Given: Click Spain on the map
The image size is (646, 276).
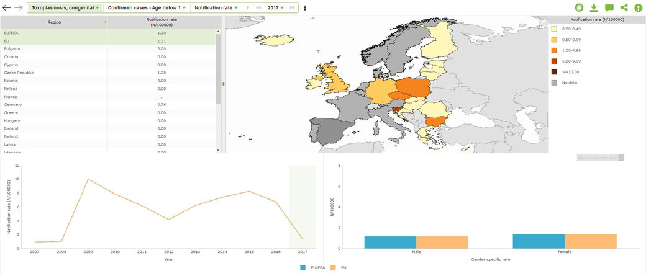Looking at the screenshot, I should pos(330,131).
